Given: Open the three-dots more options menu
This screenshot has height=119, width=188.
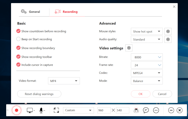Looking at the screenshot, I should point(156,110).
